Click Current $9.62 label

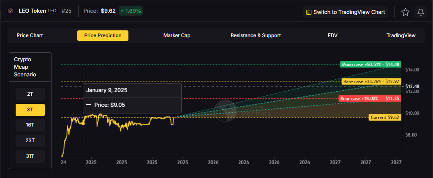385,118
